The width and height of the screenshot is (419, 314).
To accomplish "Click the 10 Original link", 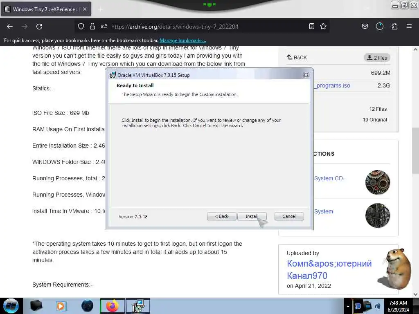I will tap(375, 120).
